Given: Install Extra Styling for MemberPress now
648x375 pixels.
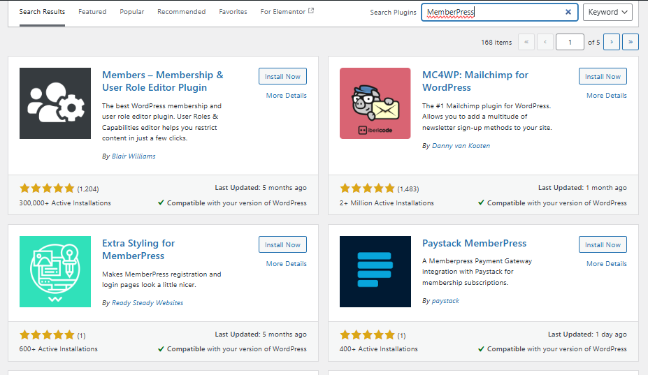Looking at the screenshot, I should 282,244.
